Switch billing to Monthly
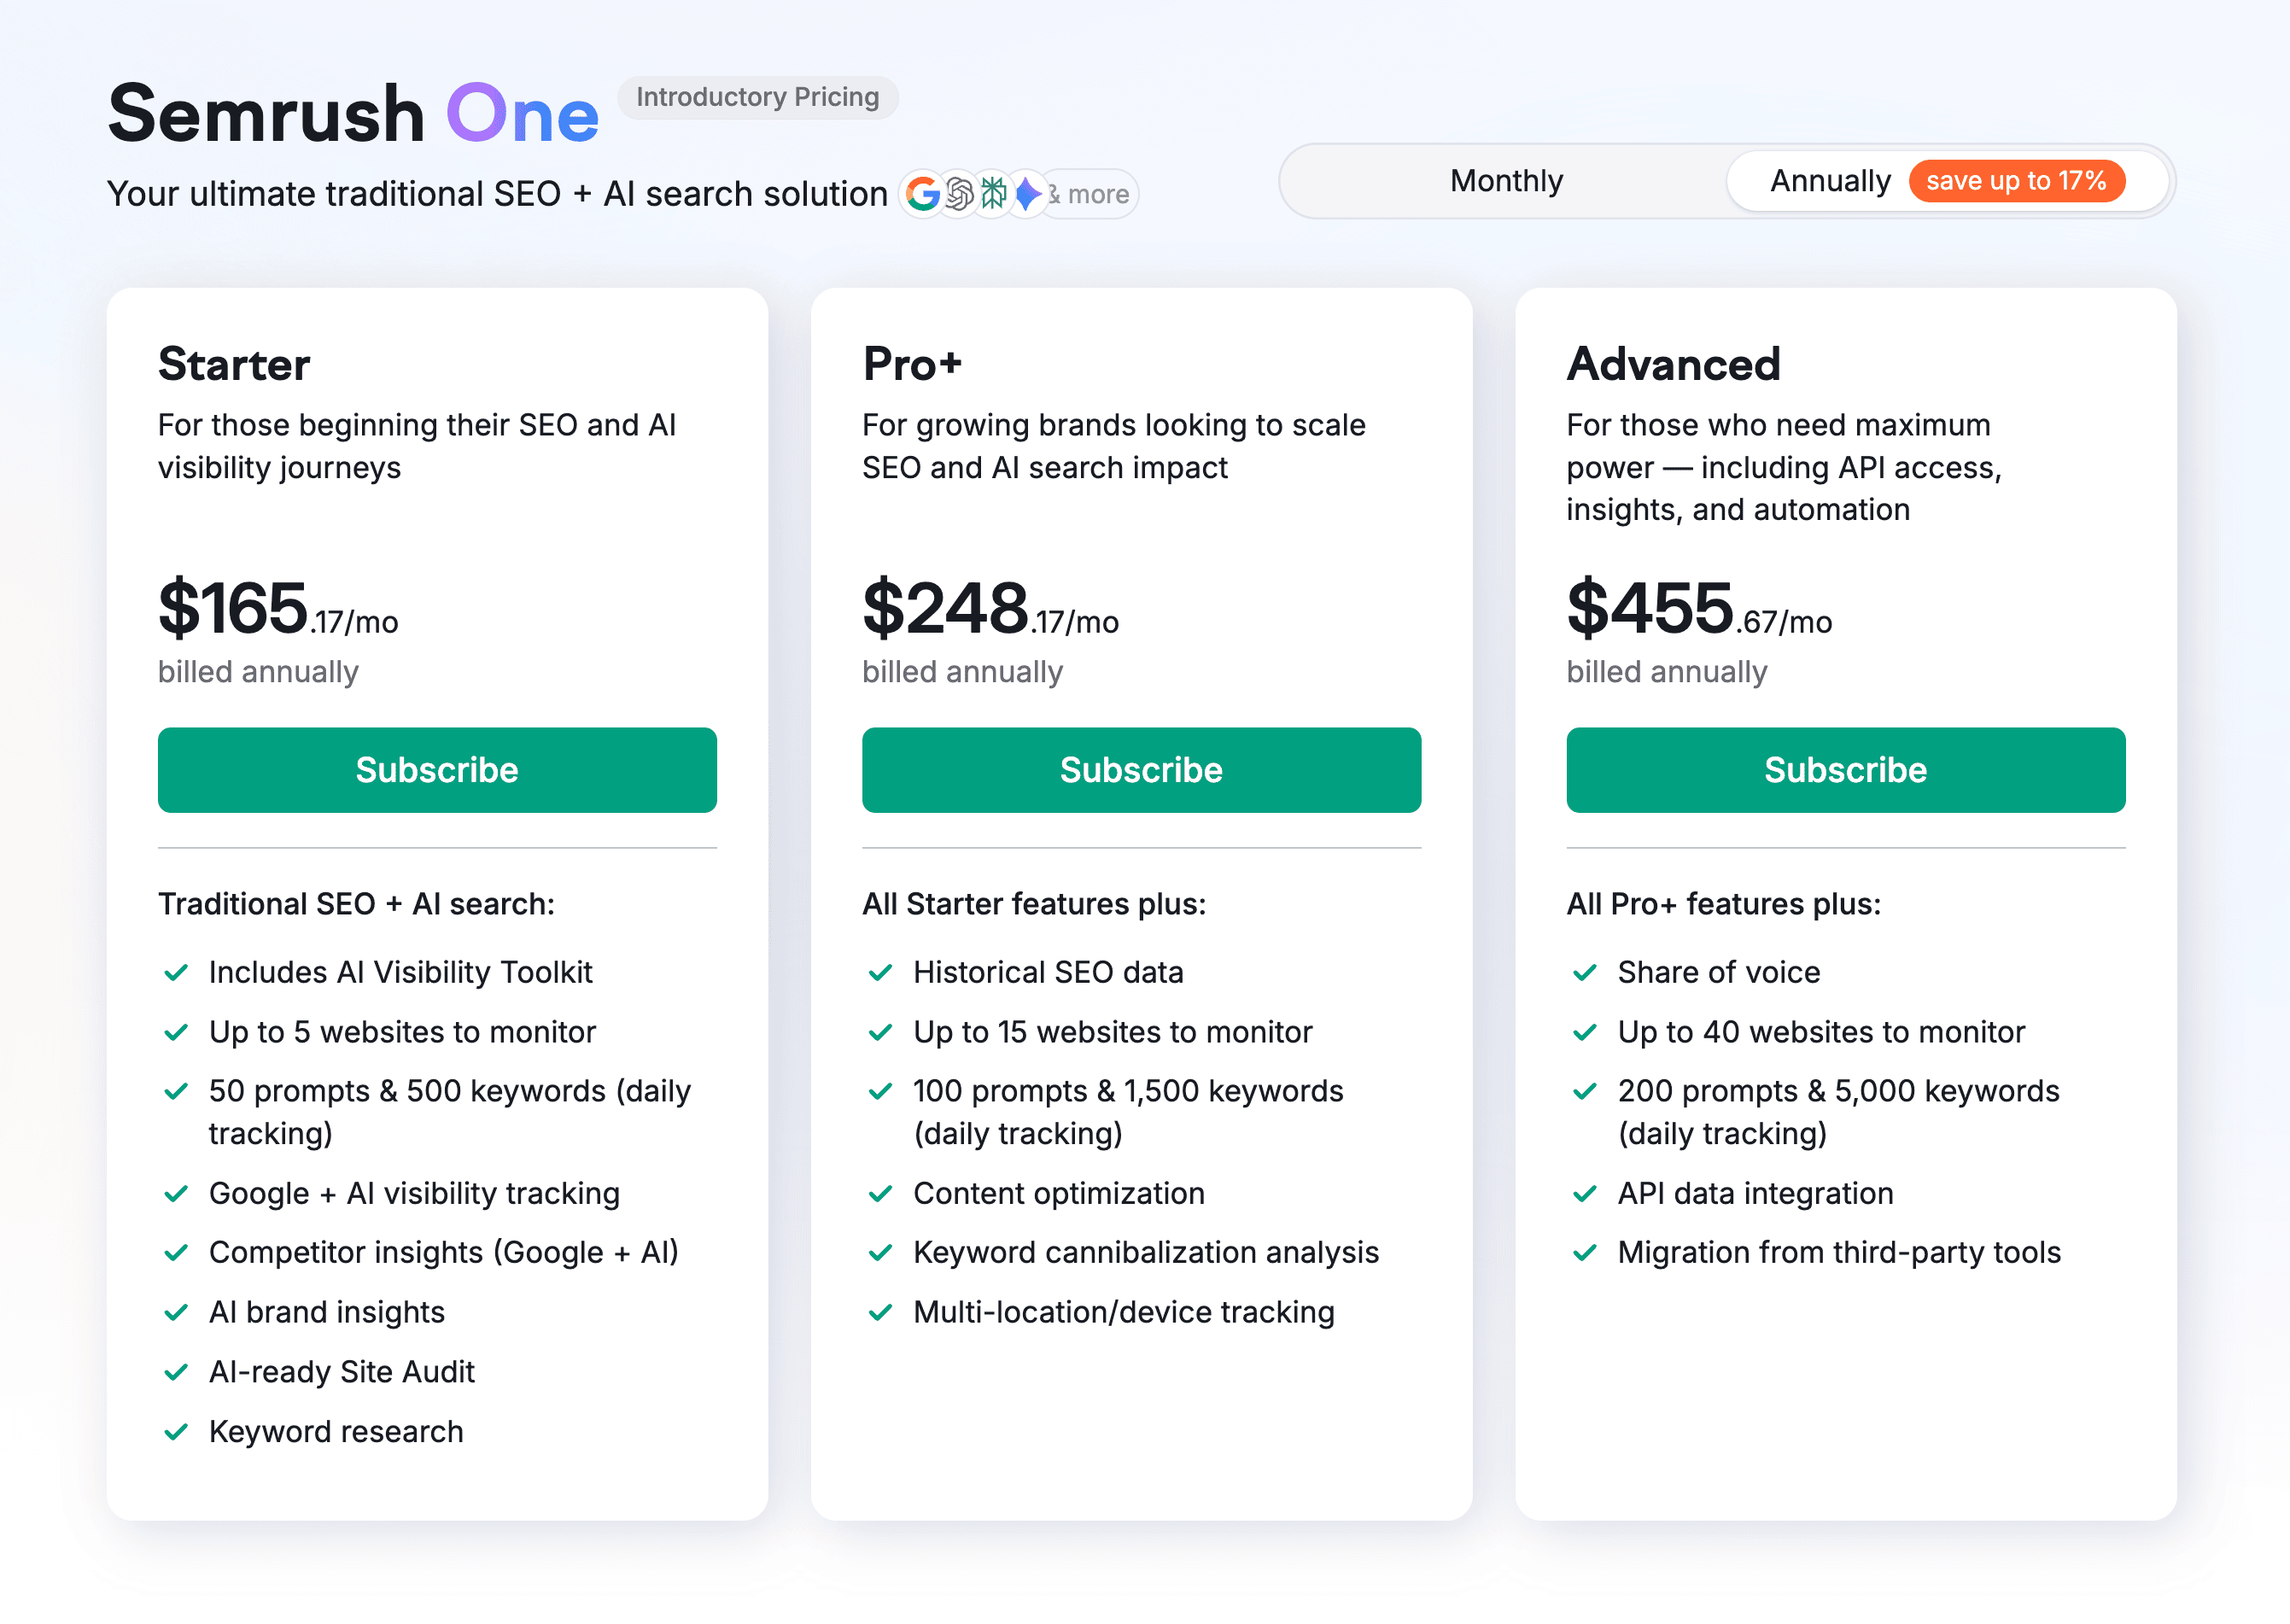The width and height of the screenshot is (2290, 1624). tap(1505, 181)
